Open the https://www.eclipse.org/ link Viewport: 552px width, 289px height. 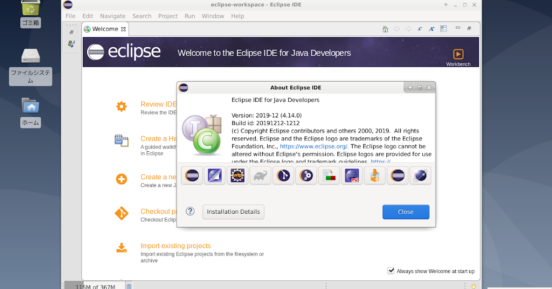click(x=314, y=146)
